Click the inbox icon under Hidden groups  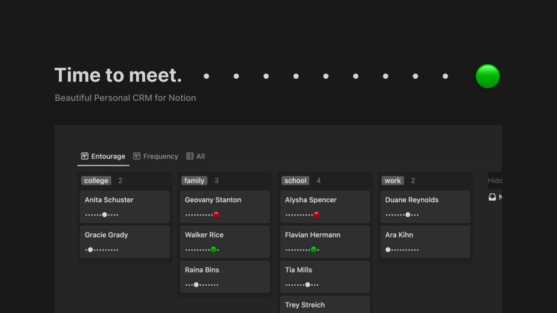[492, 197]
